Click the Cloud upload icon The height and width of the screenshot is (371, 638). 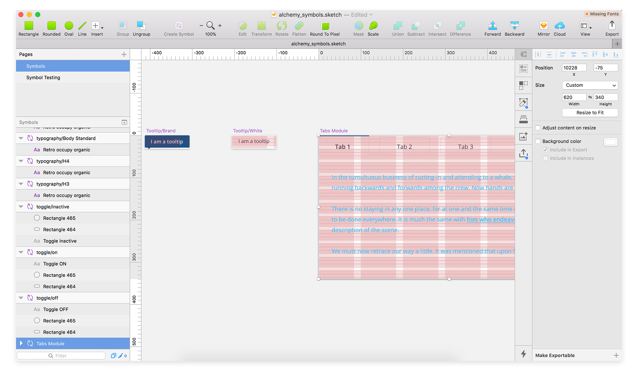(x=560, y=26)
